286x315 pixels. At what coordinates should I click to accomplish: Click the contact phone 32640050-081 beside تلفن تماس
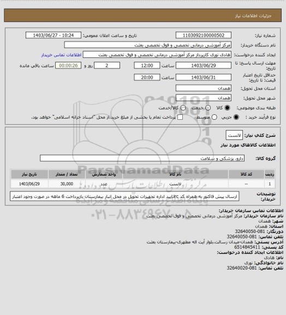coord(242,237)
